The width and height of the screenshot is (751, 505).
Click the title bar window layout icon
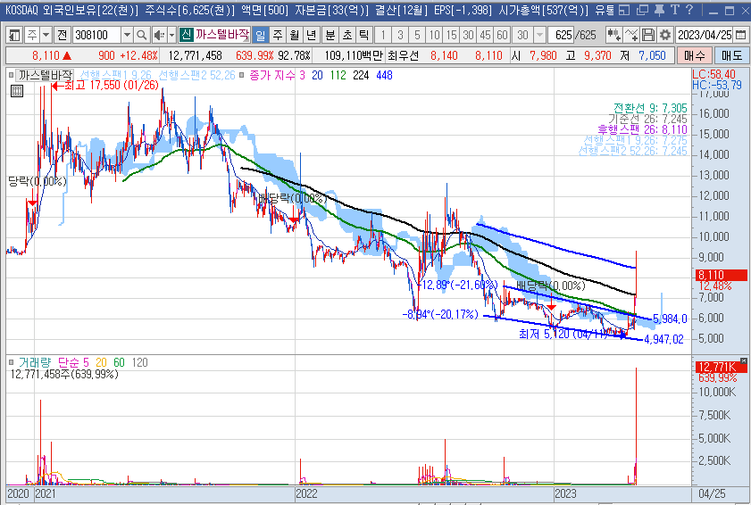point(624,10)
